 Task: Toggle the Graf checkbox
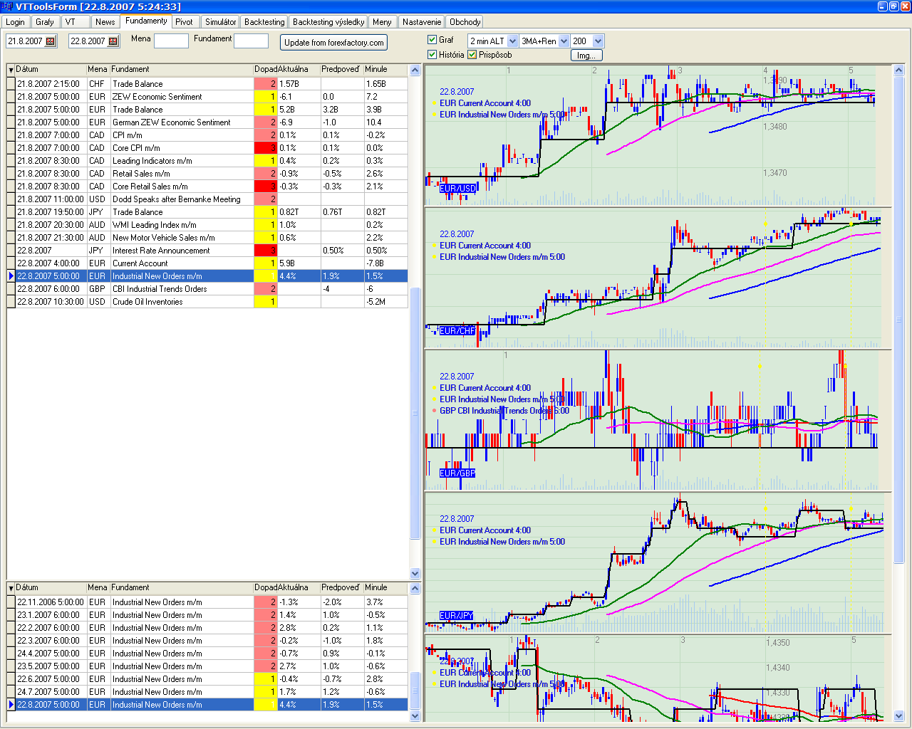coord(432,40)
